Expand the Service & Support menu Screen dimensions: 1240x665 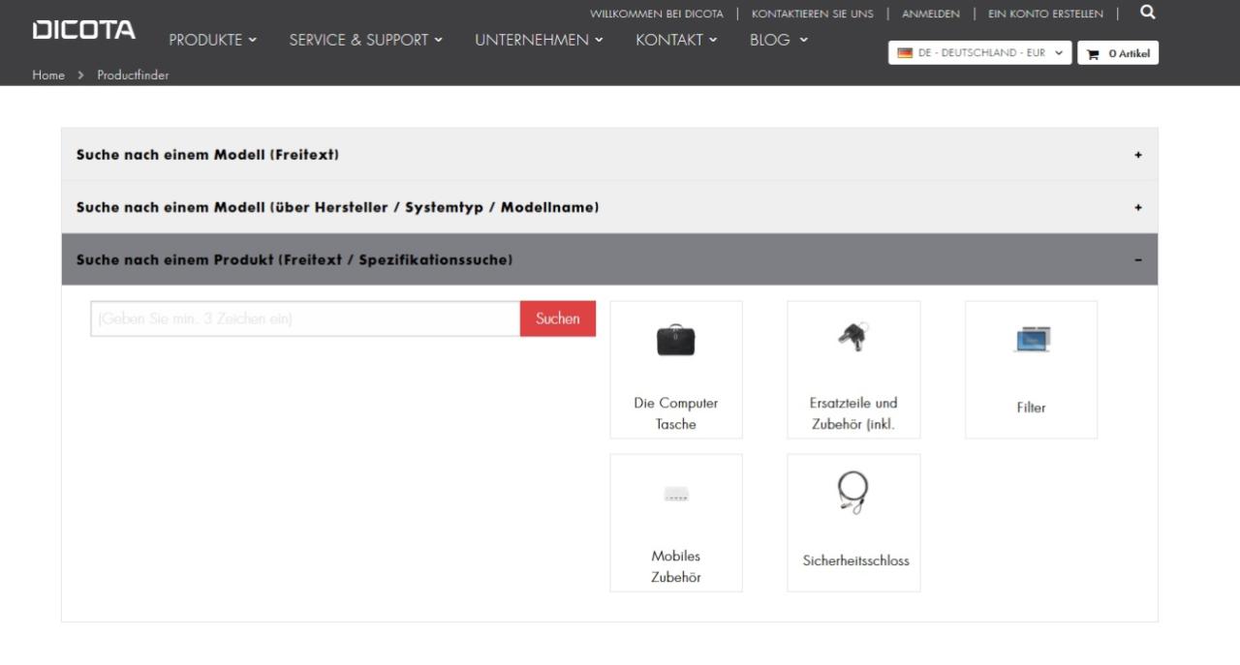pyautogui.click(x=365, y=40)
